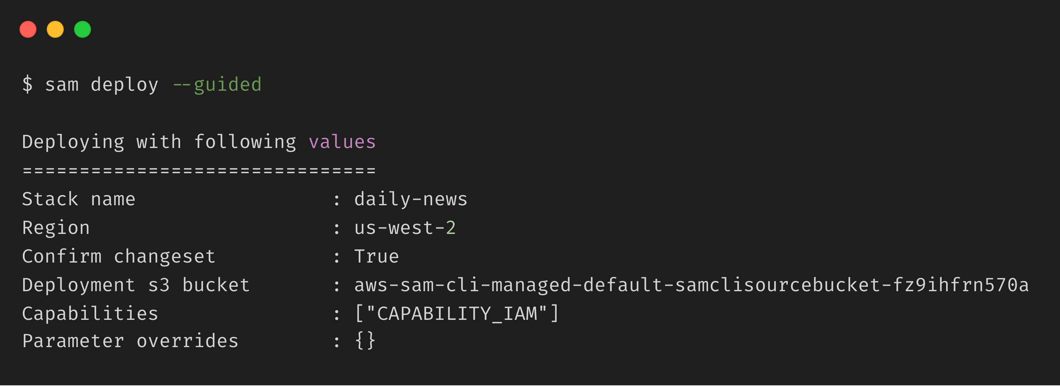The image size is (1060, 386).
Task: Select the daily-news stack name value
Action: click(x=411, y=199)
